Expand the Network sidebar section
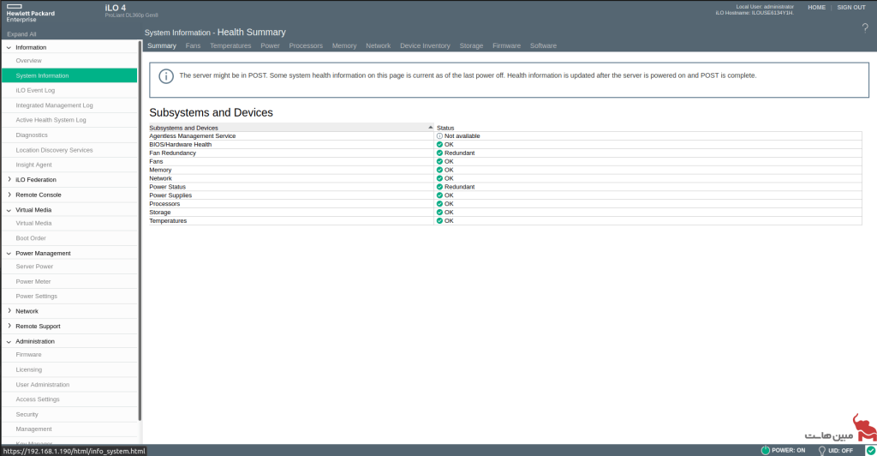The image size is (877, 456). (x=9, y=311)
